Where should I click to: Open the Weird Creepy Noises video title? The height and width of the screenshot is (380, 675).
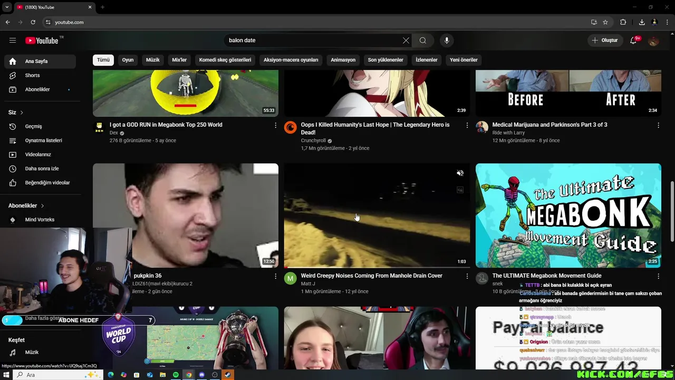[x=372, y=275]
